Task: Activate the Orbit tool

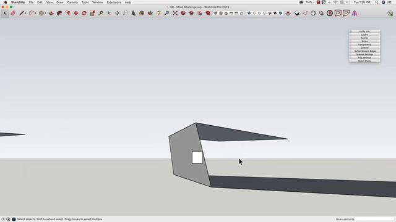Action: click(150, 13)
